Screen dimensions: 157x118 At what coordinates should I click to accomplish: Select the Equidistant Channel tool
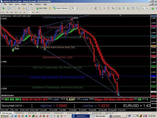96,8
